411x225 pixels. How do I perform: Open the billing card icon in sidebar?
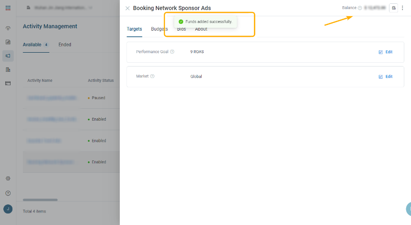(x=8, y=83)
